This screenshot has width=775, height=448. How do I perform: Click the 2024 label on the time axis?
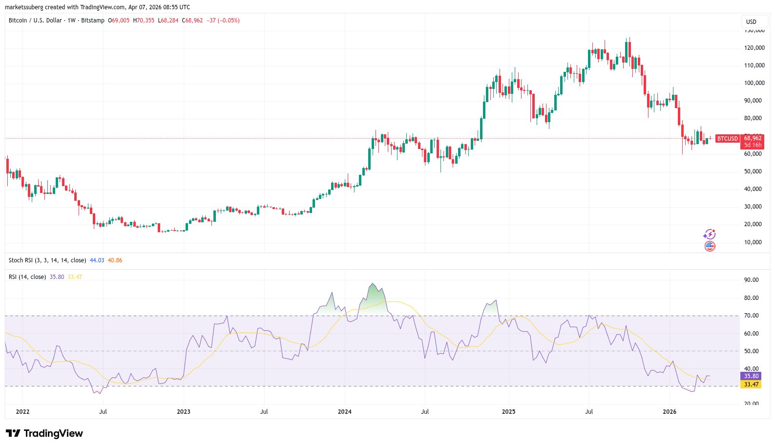(344, 412)
